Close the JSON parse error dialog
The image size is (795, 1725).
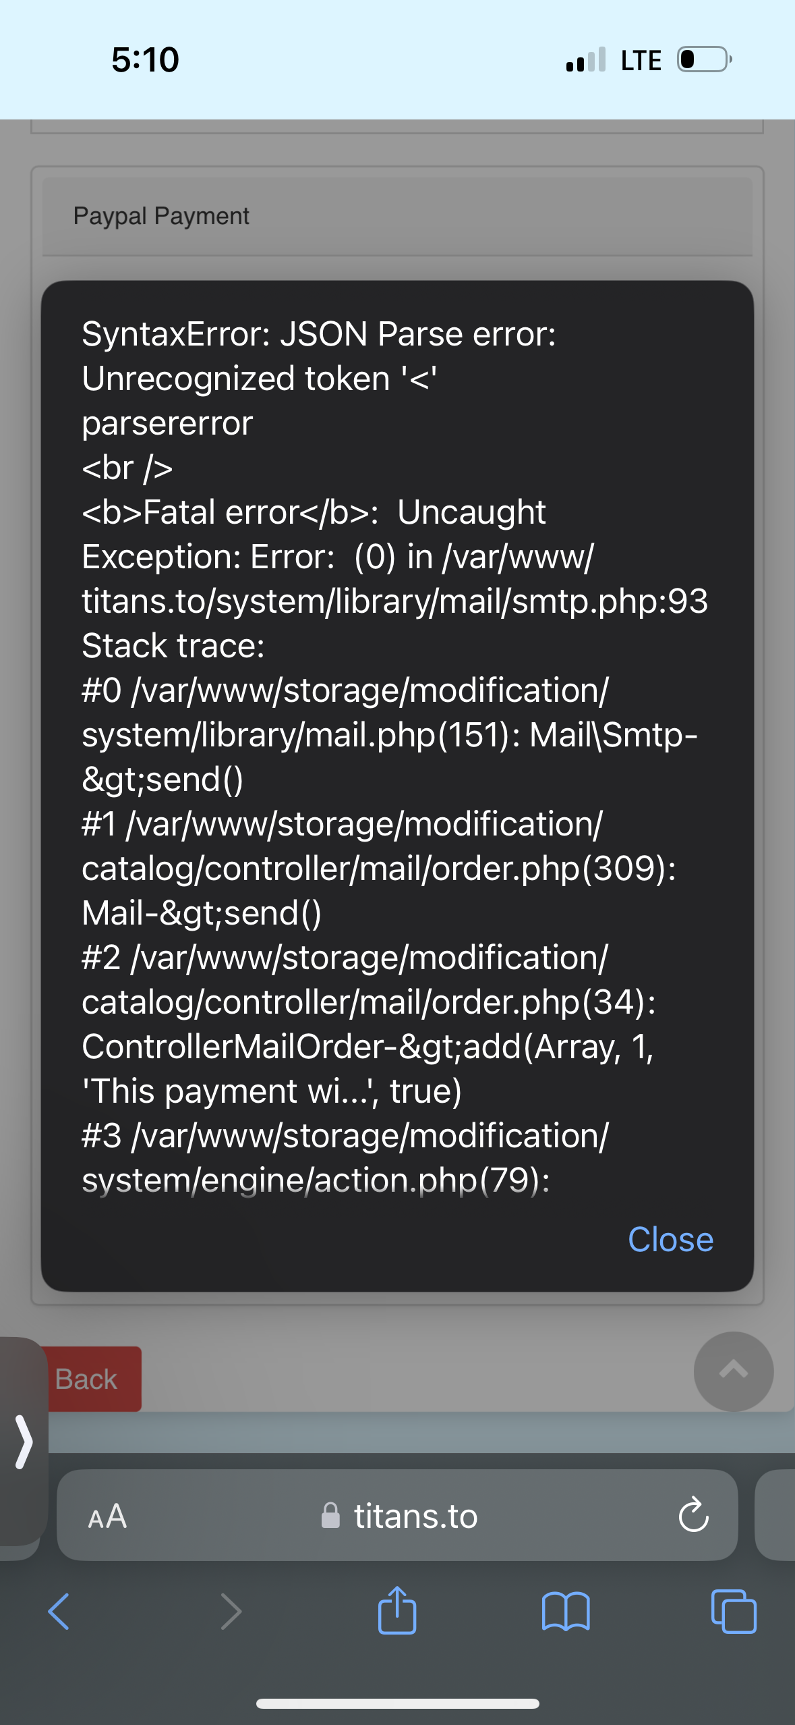(x=670, y=1239)
